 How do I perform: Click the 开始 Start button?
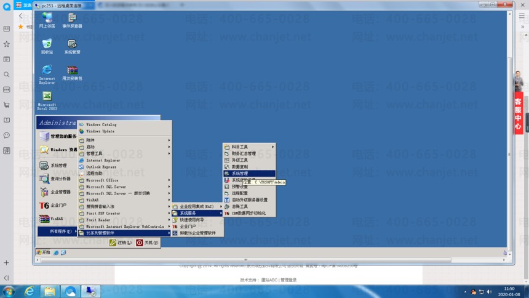(x=44, y=252)
